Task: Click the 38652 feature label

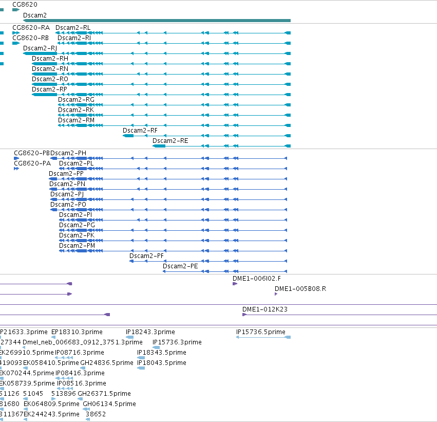Action: [x=96, y=414]
